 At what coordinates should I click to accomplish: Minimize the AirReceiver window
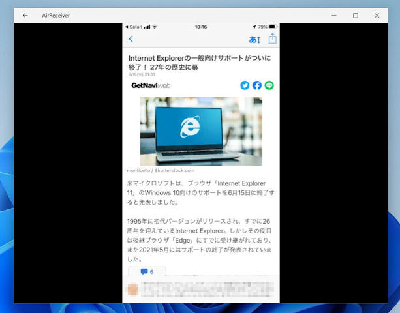point(334,16)
